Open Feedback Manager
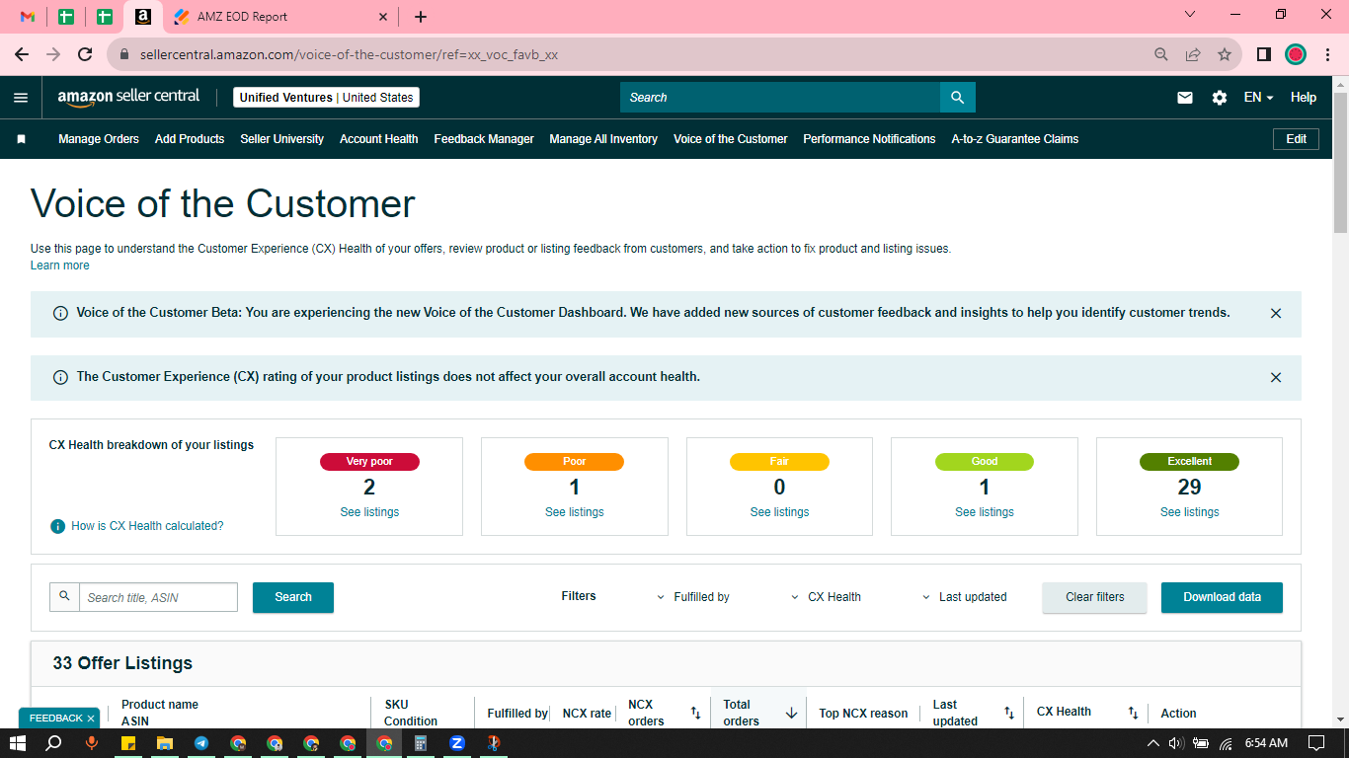The height and width of the screenshot is (758, 1349). pyautogui.click(x=484, y=139)
